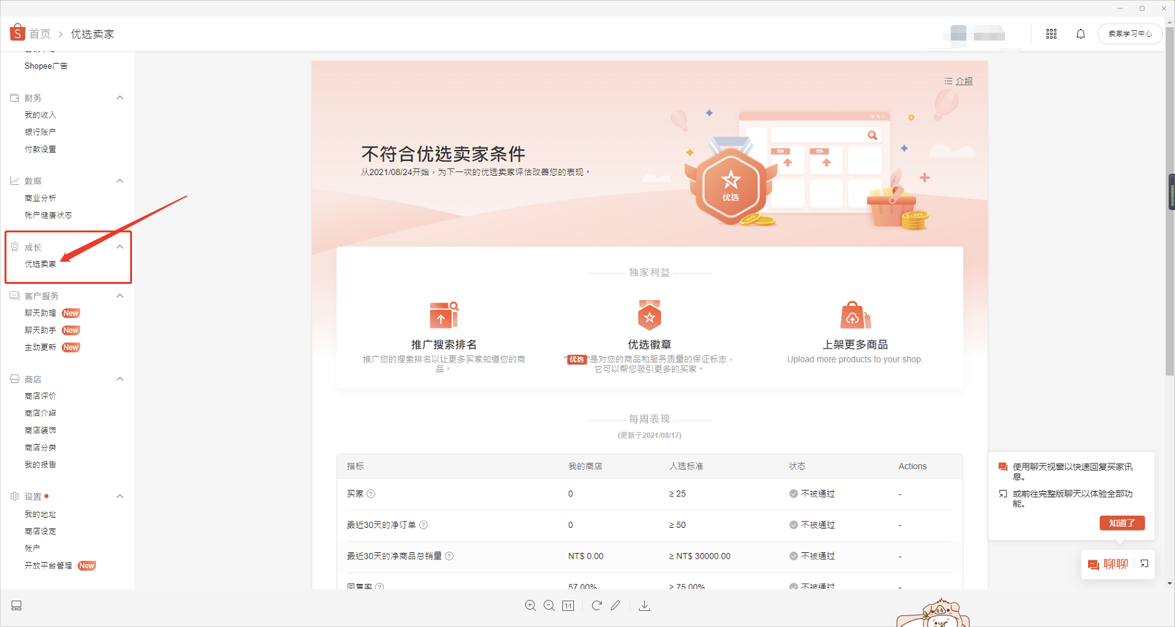Collapse the 财务 section chevron
This screenshot has height=627, width=1175.
120,98
